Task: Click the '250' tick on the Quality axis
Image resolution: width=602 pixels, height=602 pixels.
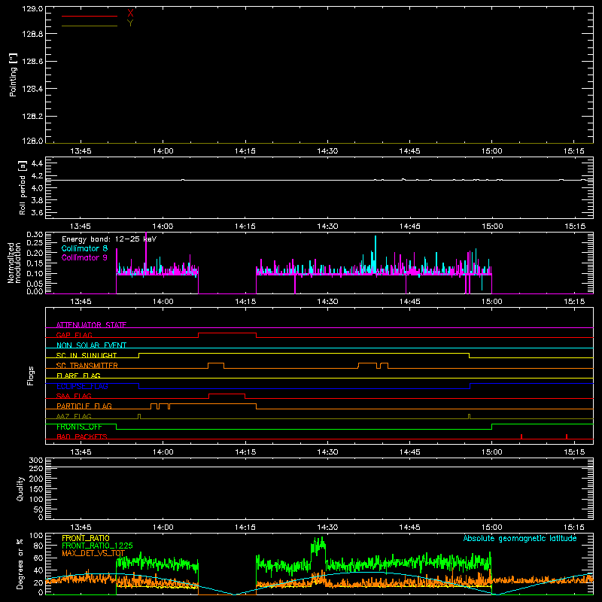Action: 36,468
